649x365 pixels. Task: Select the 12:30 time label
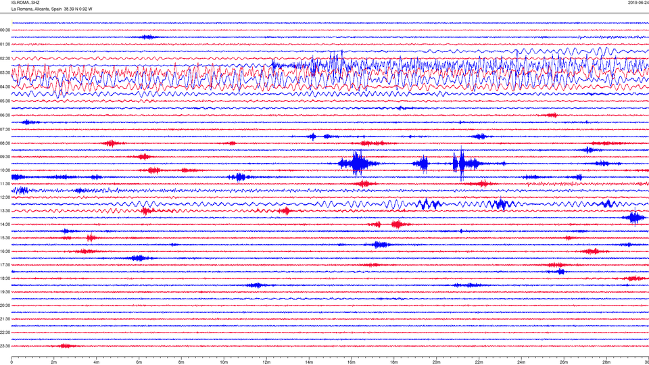[5, 197]
